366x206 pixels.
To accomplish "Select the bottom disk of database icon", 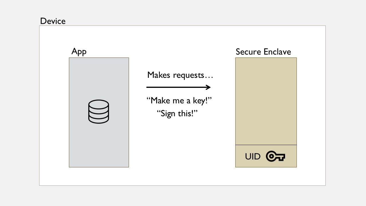I will point(99,120).
